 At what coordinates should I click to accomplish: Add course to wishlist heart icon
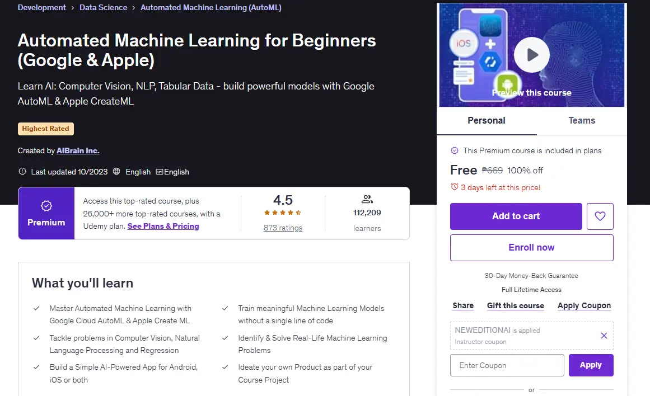tap(600, 216)
